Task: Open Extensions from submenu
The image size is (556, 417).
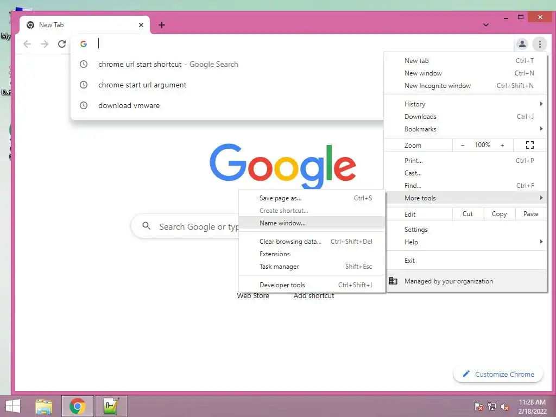Action: [x=312, y=254]
